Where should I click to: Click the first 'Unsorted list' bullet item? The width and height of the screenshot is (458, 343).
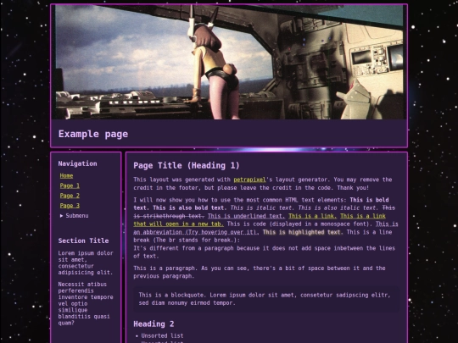click(x=162, y=335)
